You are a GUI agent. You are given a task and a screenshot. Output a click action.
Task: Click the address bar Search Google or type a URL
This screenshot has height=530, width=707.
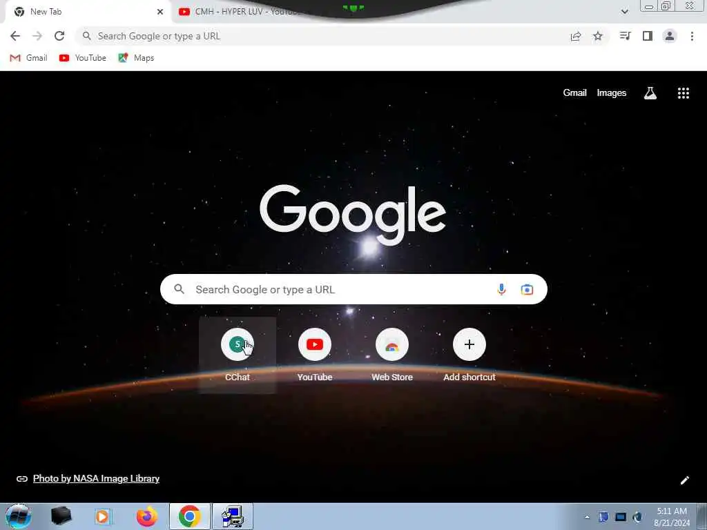tap(320, 36)
